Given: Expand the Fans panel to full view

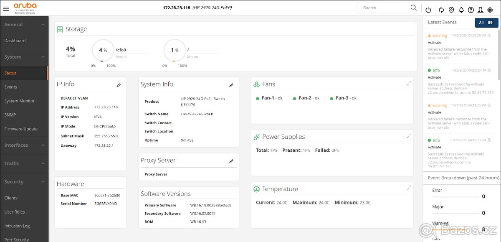Looking at the screenshot, I should point(409,82).
